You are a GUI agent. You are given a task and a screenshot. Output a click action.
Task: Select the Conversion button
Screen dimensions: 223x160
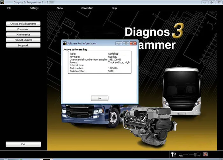(x=23, y=29)
